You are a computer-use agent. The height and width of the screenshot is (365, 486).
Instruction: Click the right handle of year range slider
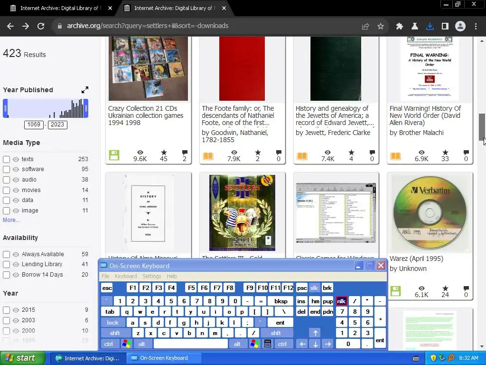pos(86,108)
